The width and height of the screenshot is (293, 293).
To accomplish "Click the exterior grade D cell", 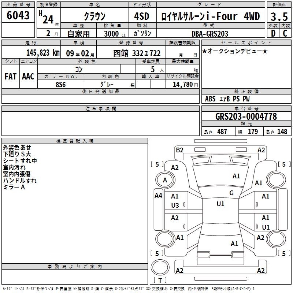I will [273, 33].
